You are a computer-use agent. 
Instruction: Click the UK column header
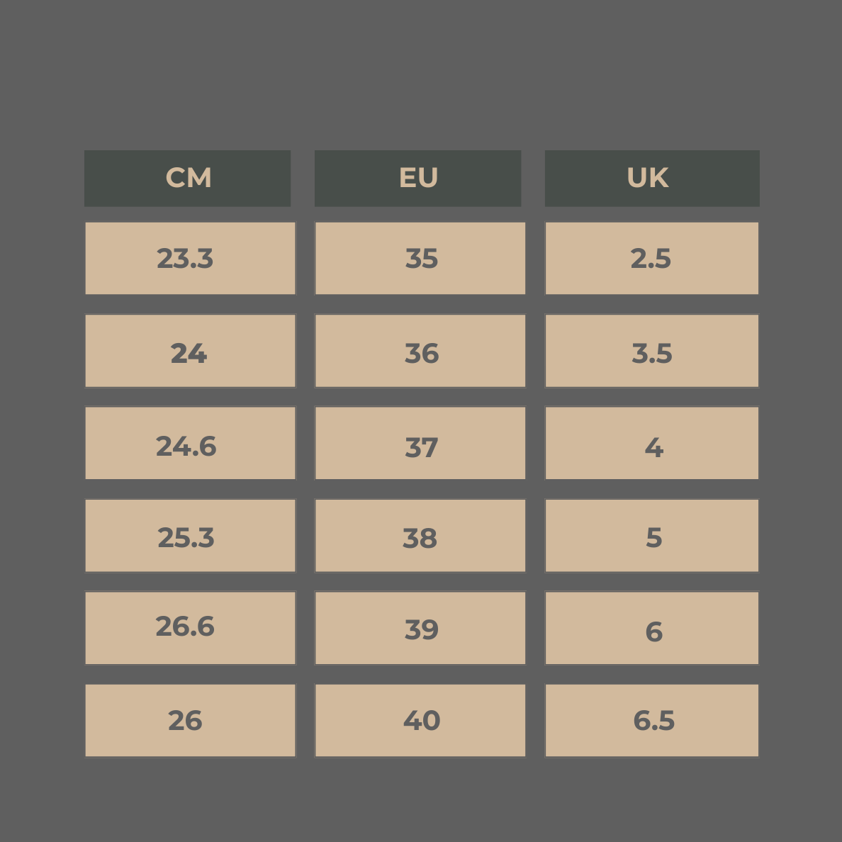(x=651, y=178)
